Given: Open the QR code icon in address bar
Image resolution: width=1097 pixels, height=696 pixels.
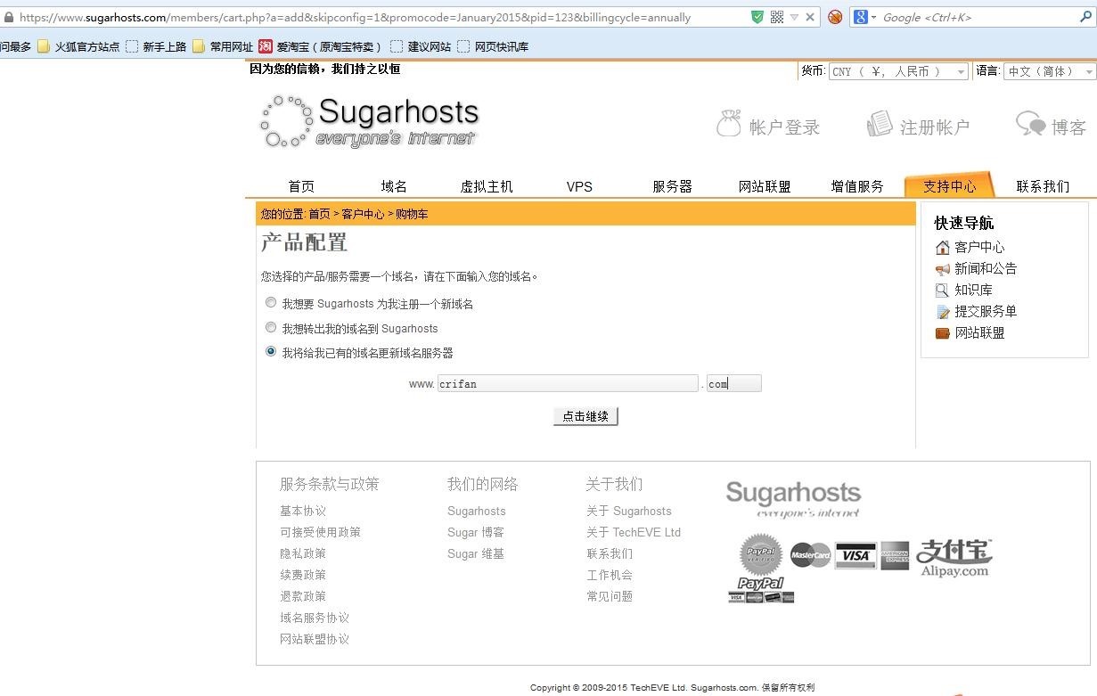Looking at the screenshot, I should coord(776,17).
